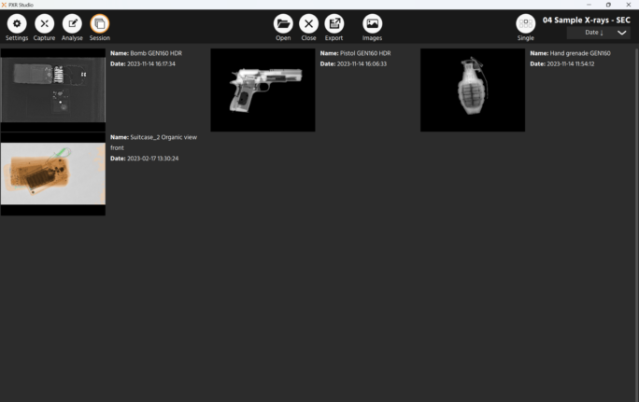The height and width of the screenshot is (402, 639).
Task: Select the Suitcase_2 Organic view thumbnail
Action: [52, 173]
